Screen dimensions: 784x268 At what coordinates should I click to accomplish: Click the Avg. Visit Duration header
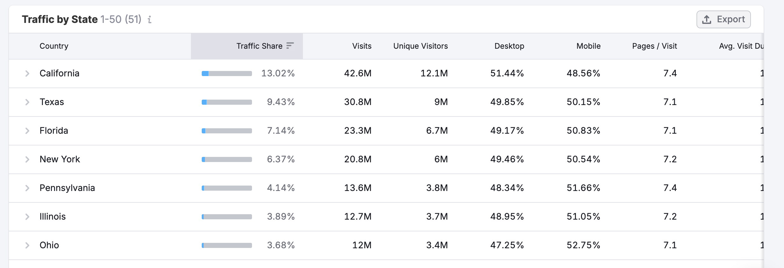point(741,46)
